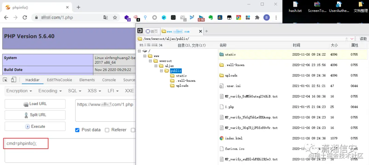Switch to the EditThisCookie tab
Viewport: 369px width, 165px height.
tap(59, 80)
